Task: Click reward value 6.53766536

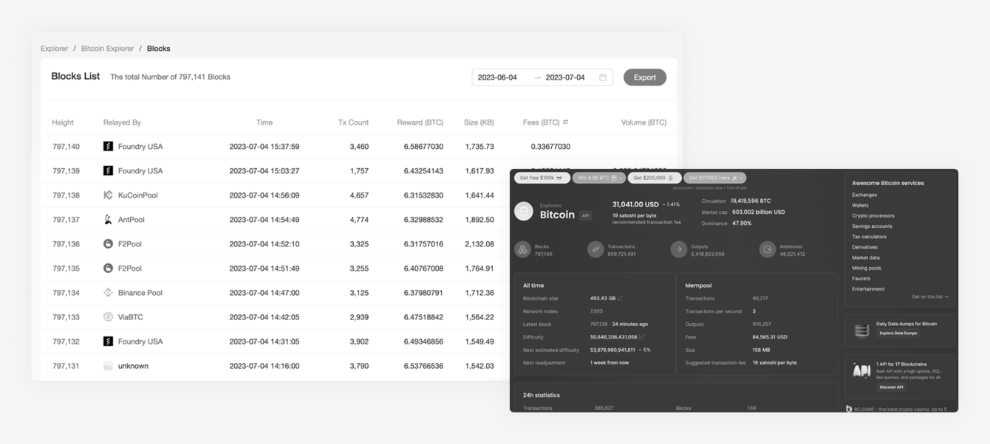Action: click(423, 366)
